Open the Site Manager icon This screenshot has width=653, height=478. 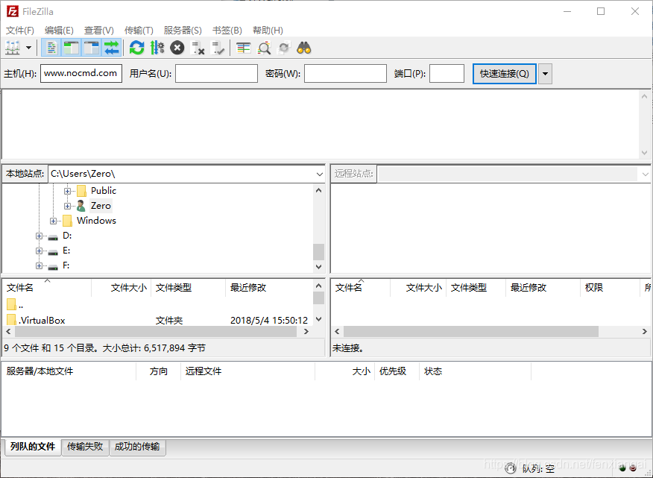[x=13, y=48]
